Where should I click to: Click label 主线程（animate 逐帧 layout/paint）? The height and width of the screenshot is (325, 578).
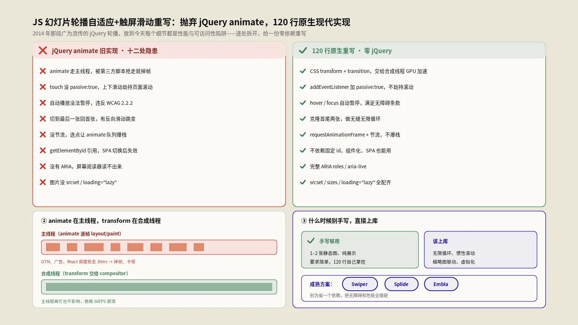pyautogui.click(x=81, y=234)
